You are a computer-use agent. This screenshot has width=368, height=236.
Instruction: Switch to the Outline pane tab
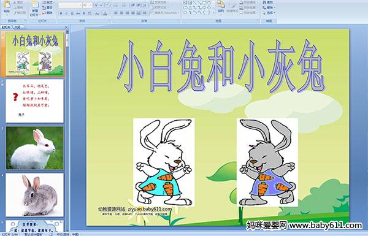[18, 27]
